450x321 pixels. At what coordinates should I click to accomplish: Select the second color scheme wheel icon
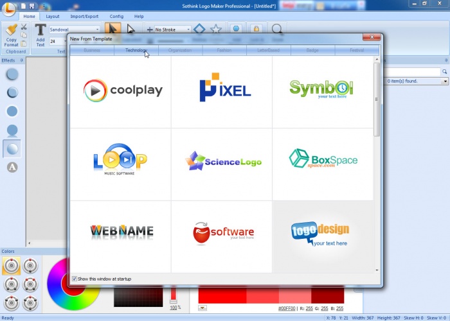[30, 266]
